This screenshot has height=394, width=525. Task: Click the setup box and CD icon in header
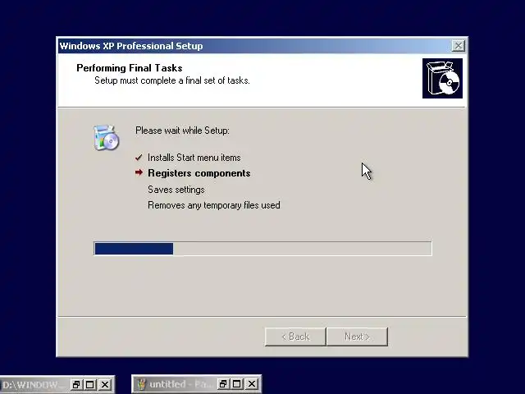442,79
